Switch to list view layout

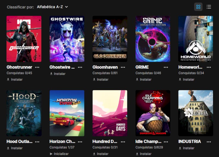tap(209, 7)
